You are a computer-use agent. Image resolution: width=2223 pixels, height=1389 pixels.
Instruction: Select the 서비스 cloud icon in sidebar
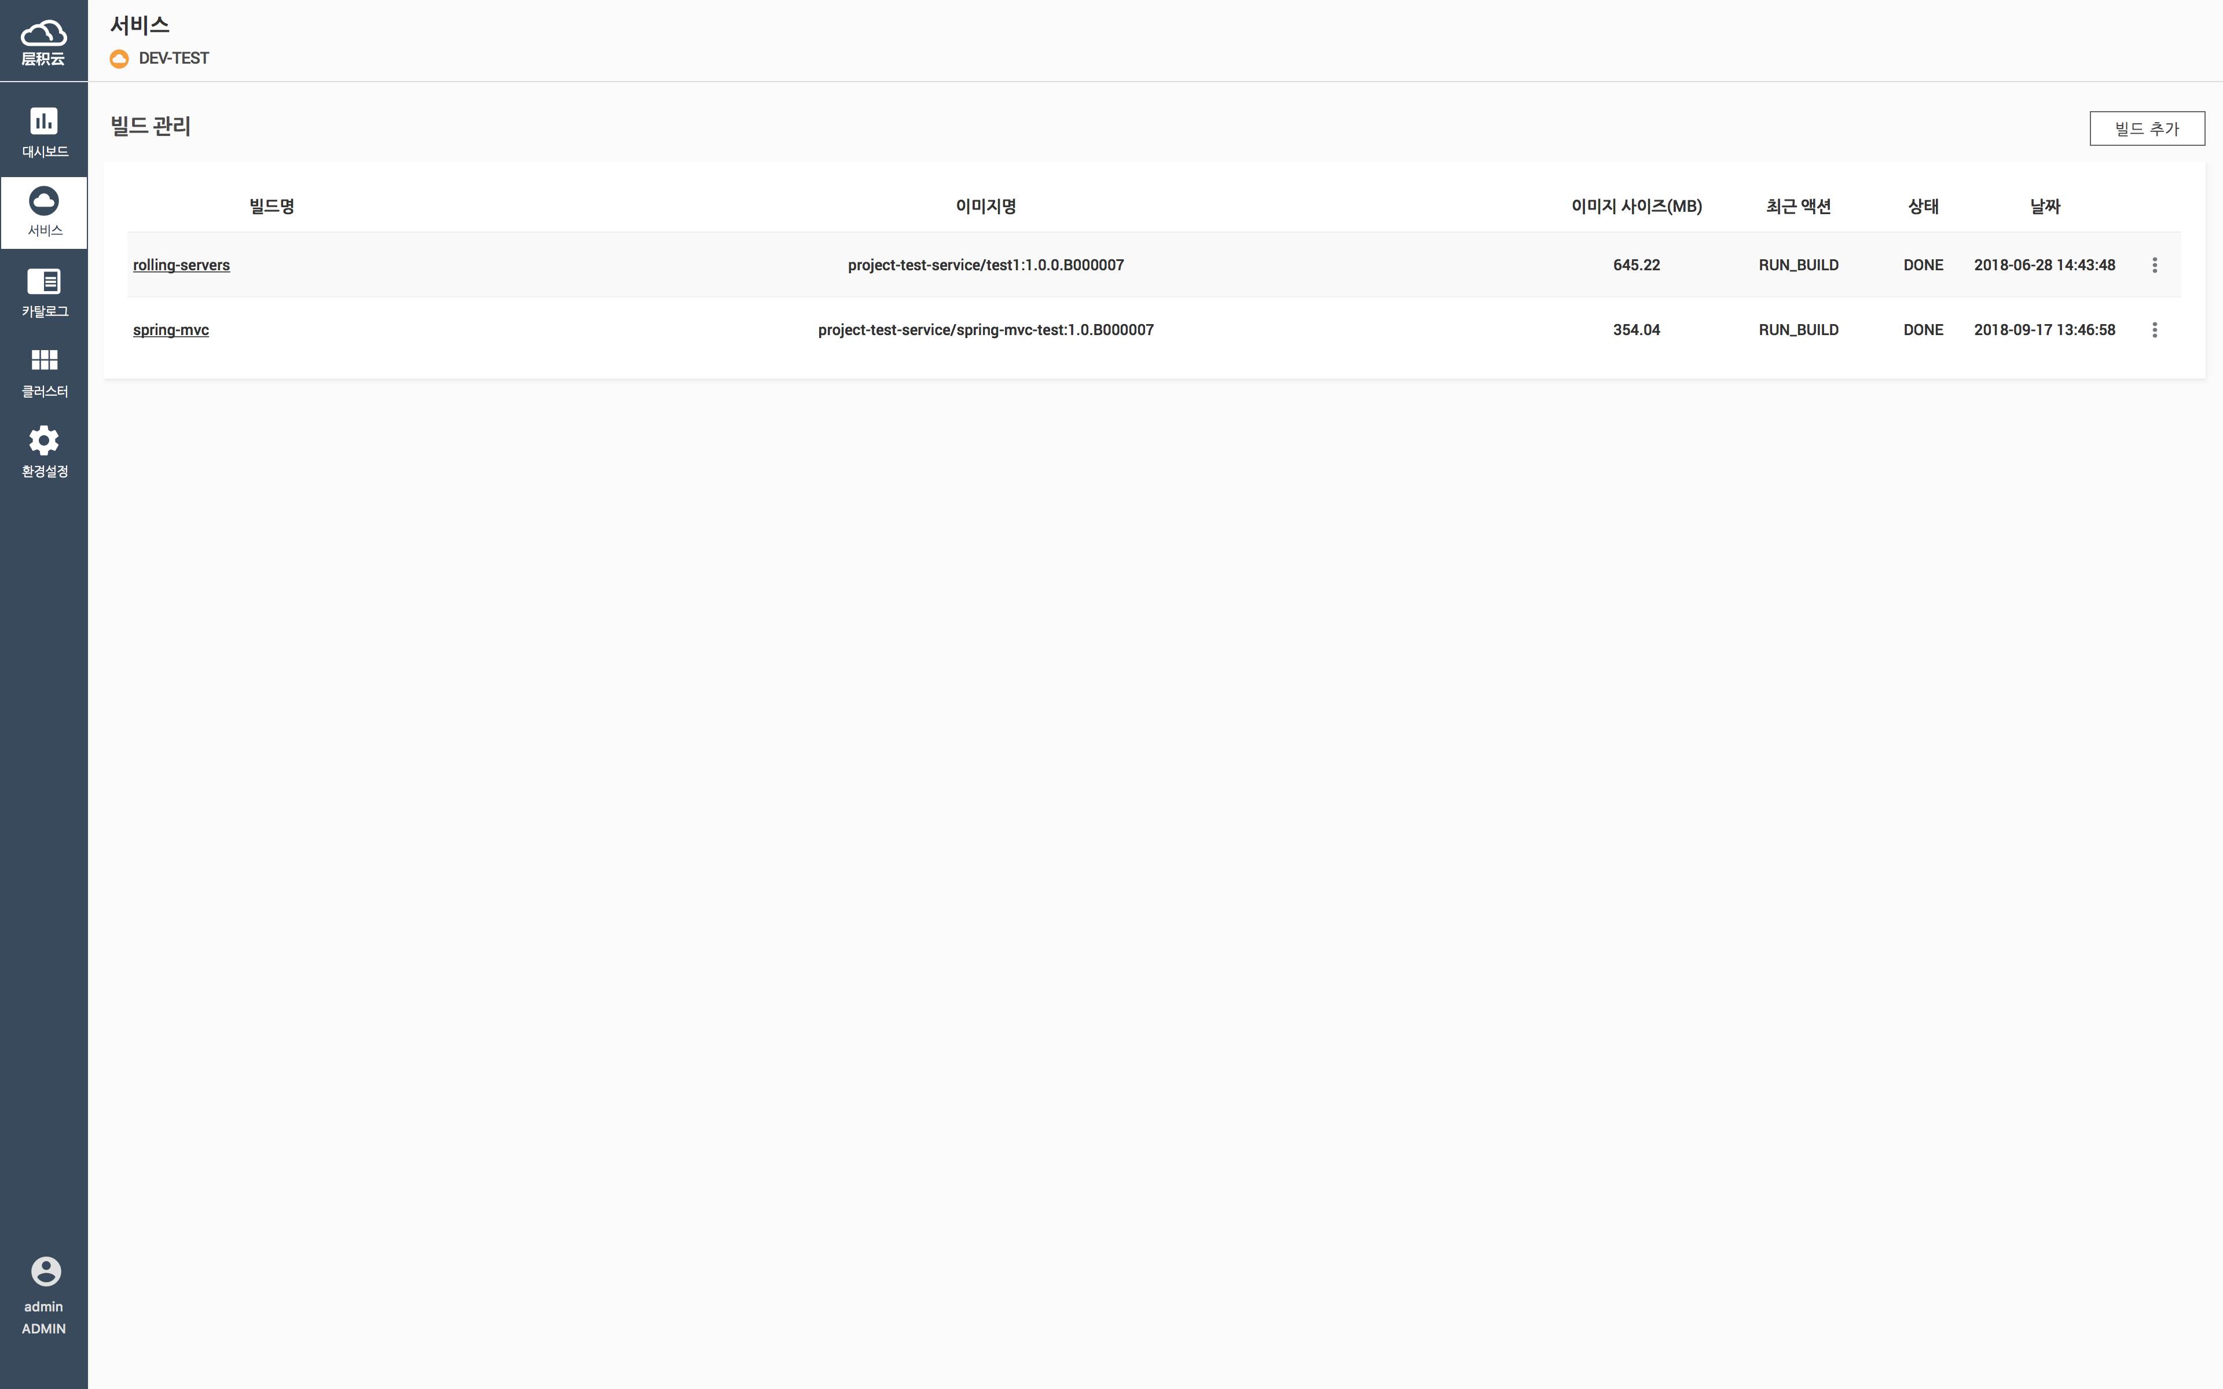pyautogui.click(x=43, y=201)
